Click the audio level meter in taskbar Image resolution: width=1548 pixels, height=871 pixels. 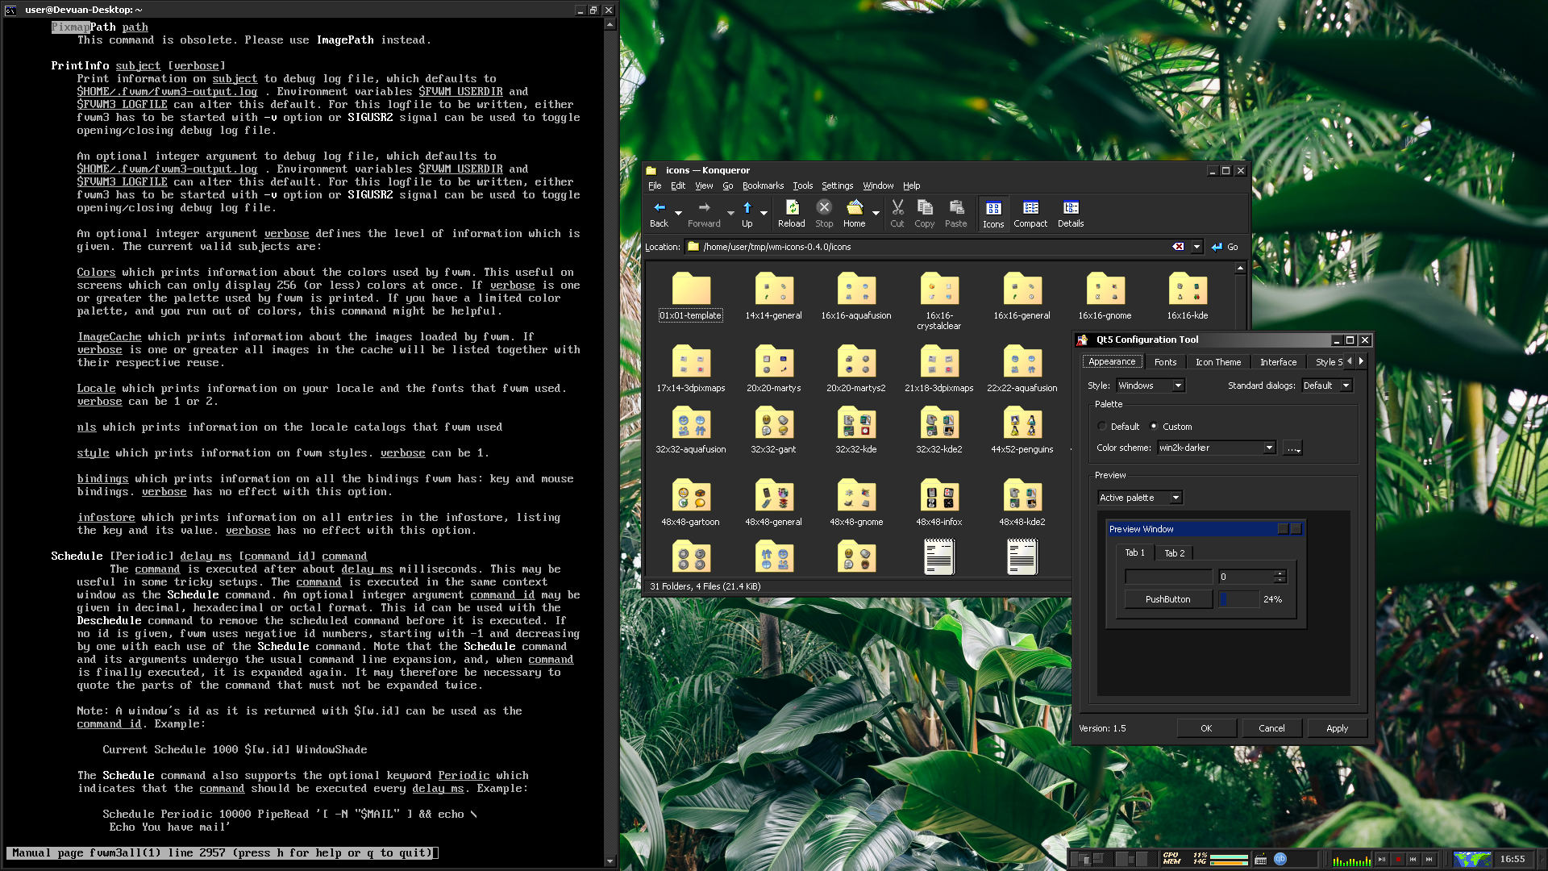coord(1352,860)
